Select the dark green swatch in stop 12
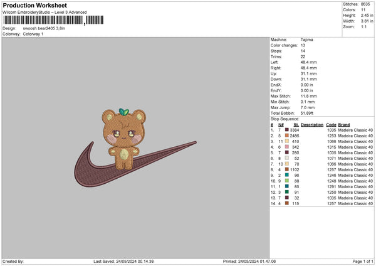The height and width of the screenshot is (266, 376). (286, 192)
